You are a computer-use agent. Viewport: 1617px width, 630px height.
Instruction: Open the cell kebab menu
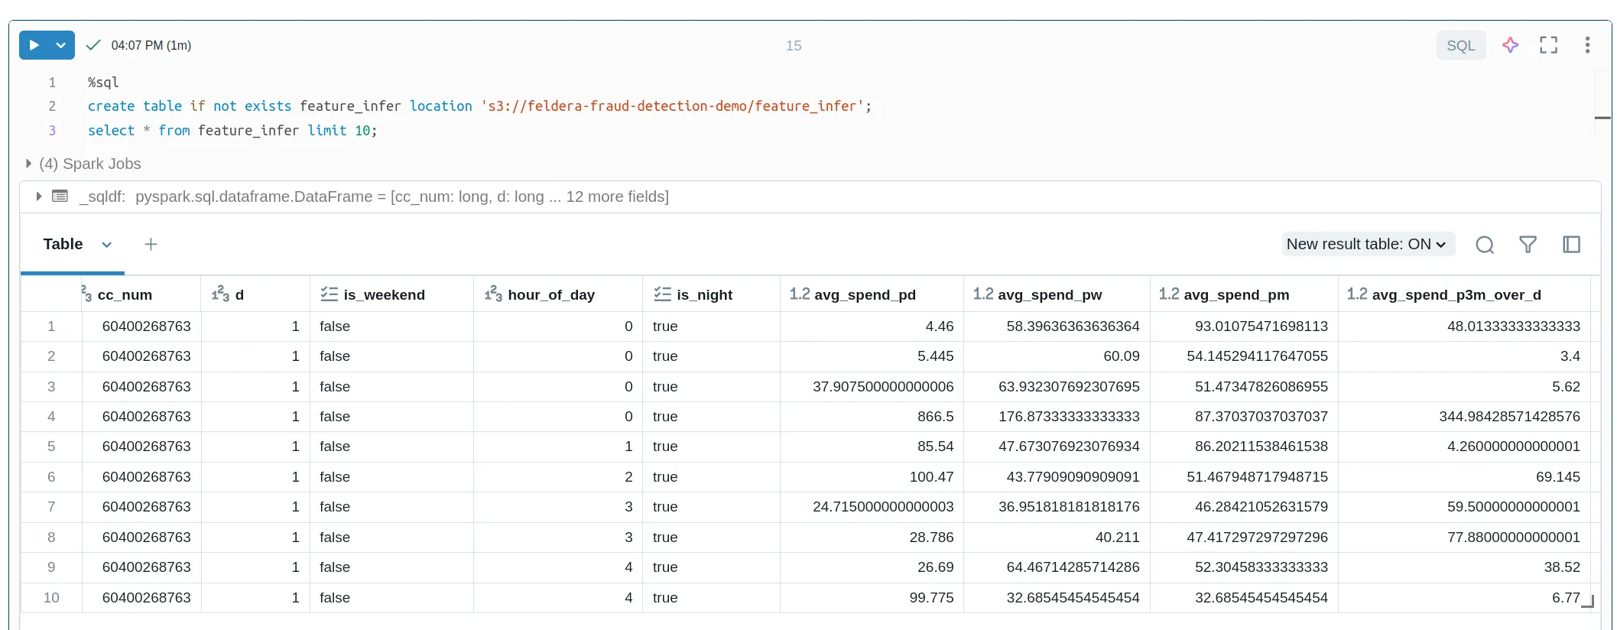[1587, 45]
